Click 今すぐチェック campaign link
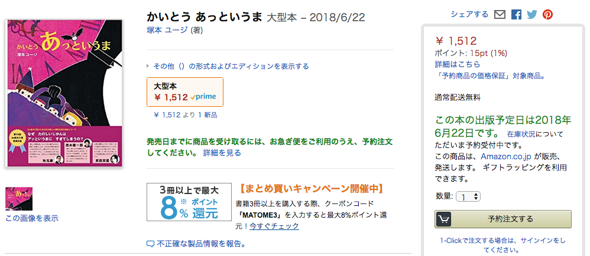Image resolution: width=590 pixels, height=256 pixels. pyautogui.click(x=274, y=226)
